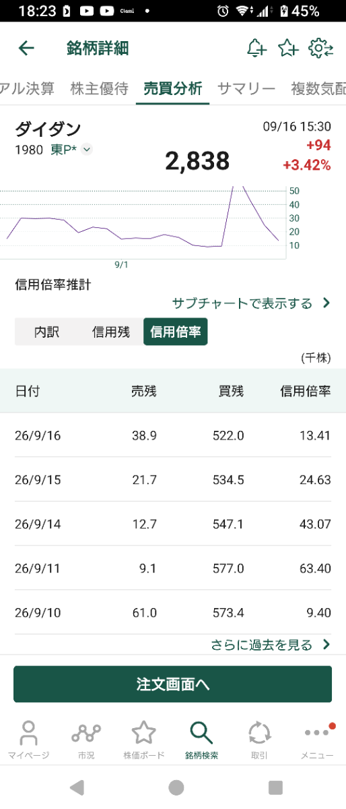Expand the 東P* market dropdown

pyautogui.click(x=86, y=150)
